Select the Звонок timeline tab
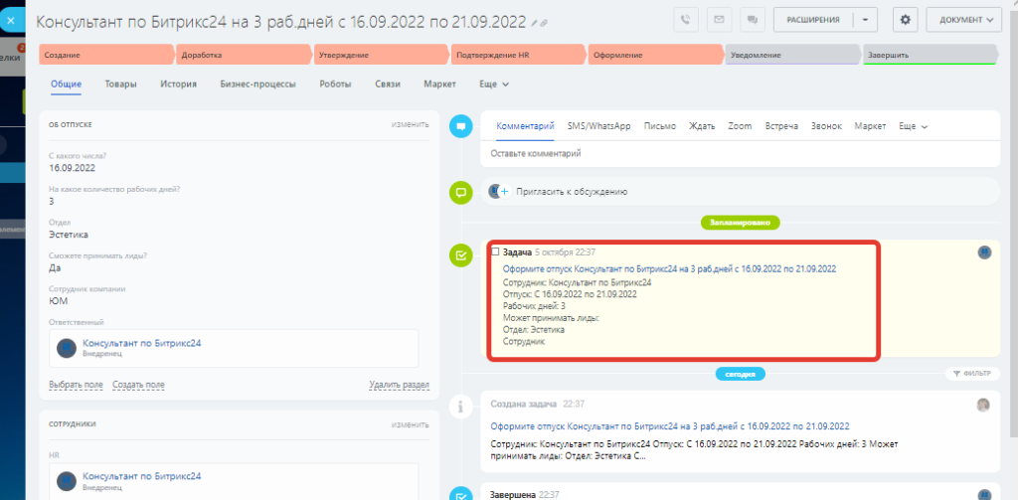 (x=826, y=126)
